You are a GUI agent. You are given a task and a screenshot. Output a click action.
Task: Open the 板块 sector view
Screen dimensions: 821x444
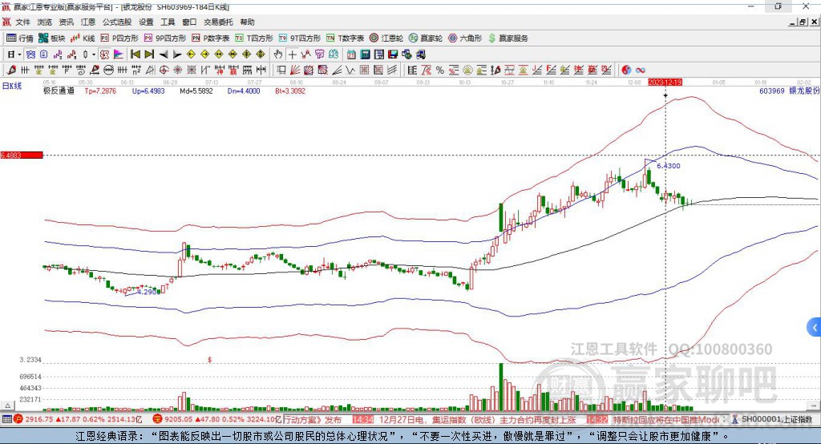click(x=52, y=38)
